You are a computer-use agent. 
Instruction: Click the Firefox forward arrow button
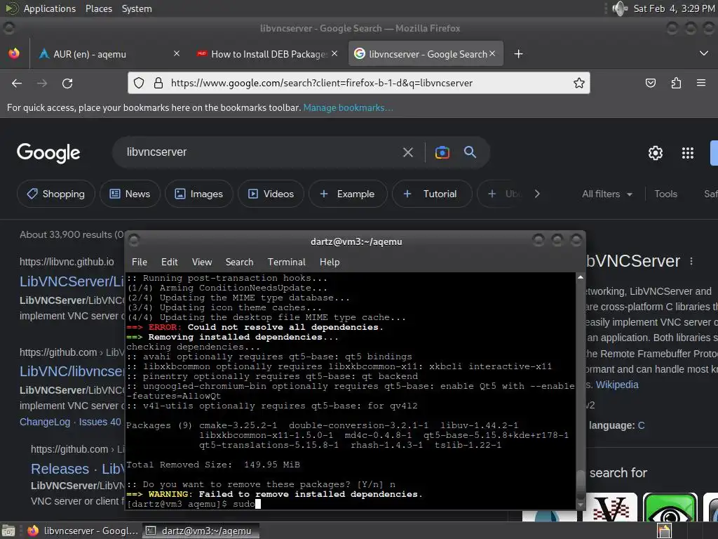pos(42,83)
